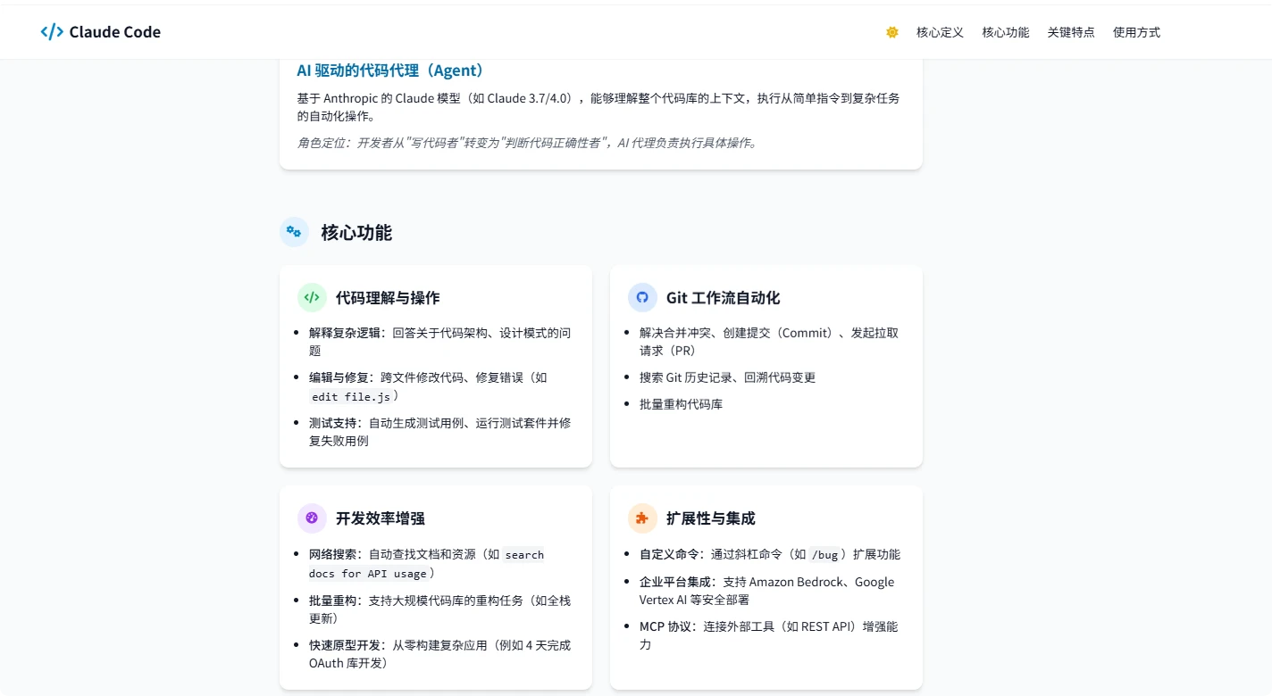Click the Claude Code logo icon
The height and width of the screenshot is (696, 1272).
coord(52,32)
